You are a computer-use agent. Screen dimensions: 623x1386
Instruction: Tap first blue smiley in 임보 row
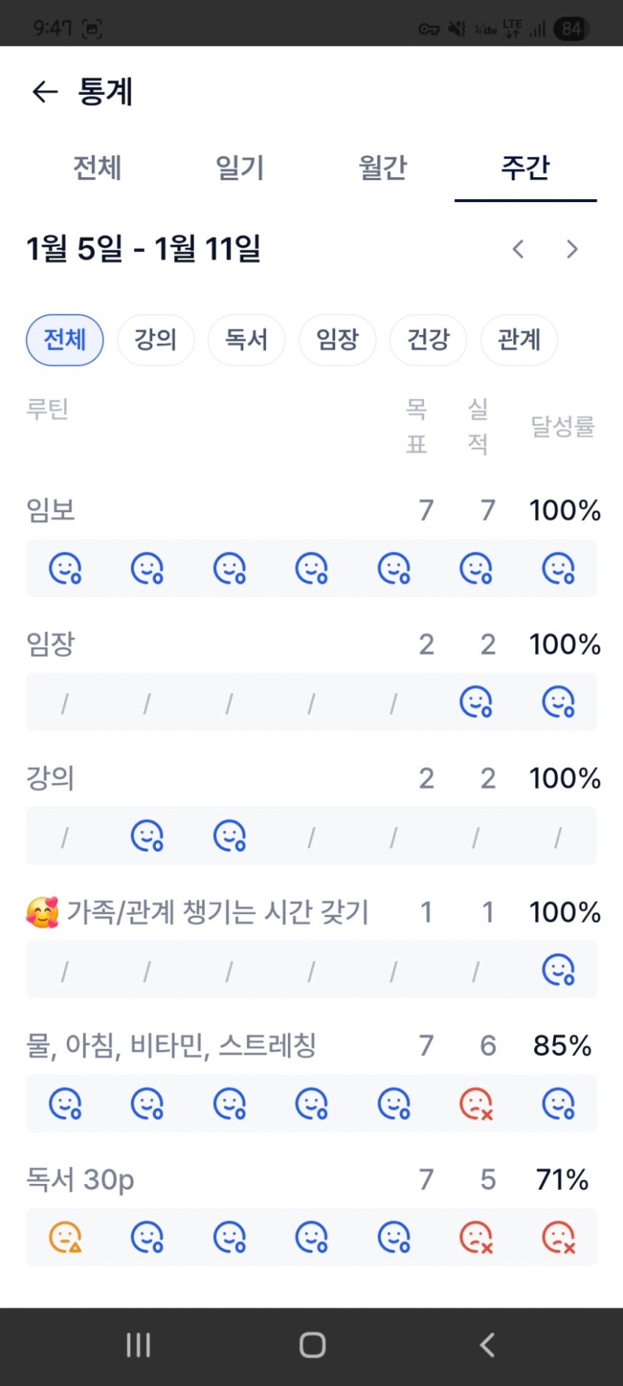[x=66, y=569]
